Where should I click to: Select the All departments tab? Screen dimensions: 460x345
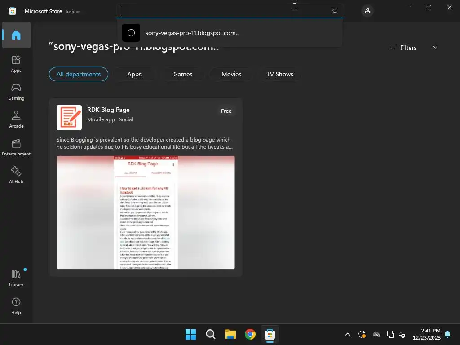[79, 74]
